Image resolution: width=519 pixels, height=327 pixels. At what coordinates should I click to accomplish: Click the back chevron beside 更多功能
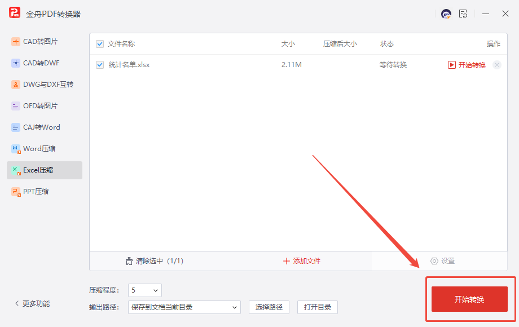point(17,303)
